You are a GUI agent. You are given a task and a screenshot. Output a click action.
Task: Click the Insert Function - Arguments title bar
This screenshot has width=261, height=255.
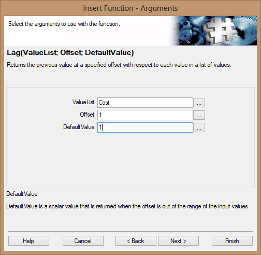click(130, 8)
